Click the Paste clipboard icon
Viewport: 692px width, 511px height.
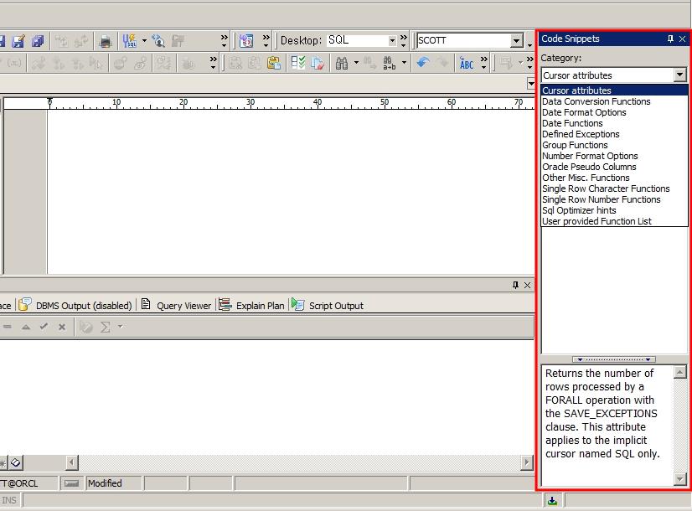click(x=274, y=63)
